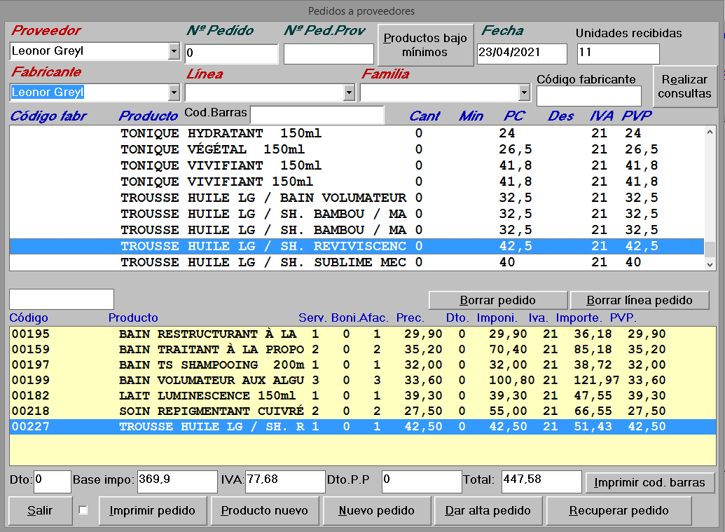The height and width of the screenshot is (532, 725).
Task: Select TROUSSE HUILE LG / BAIN VOLUMATEUR row
Action: 357,198
